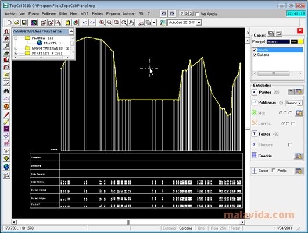The width and height of the screenshot is (308, 233).
Task: Create a new file with the blank page icon
Action: click(9, 23)
